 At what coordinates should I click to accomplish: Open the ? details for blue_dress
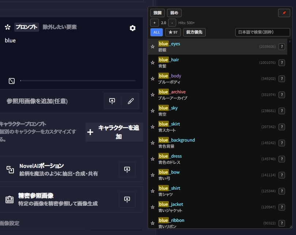282,159
